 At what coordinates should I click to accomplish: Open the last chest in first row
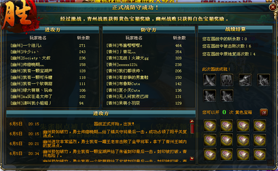click(x=259, y=126)
